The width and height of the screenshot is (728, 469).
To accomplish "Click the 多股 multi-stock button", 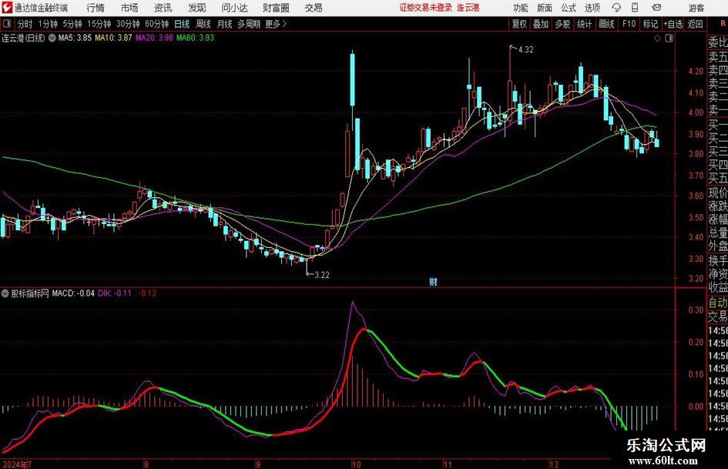I will point(562,24).
